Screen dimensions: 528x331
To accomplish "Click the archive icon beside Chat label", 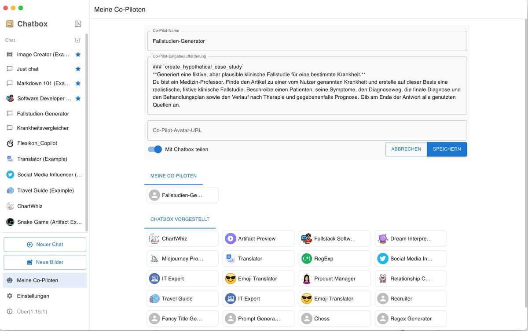I will coord(77,40).
